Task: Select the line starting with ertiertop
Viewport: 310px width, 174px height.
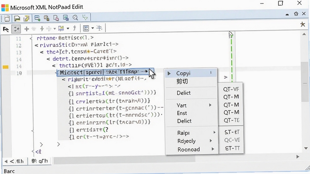Action: pyautogui.click(x=115, y=114)
